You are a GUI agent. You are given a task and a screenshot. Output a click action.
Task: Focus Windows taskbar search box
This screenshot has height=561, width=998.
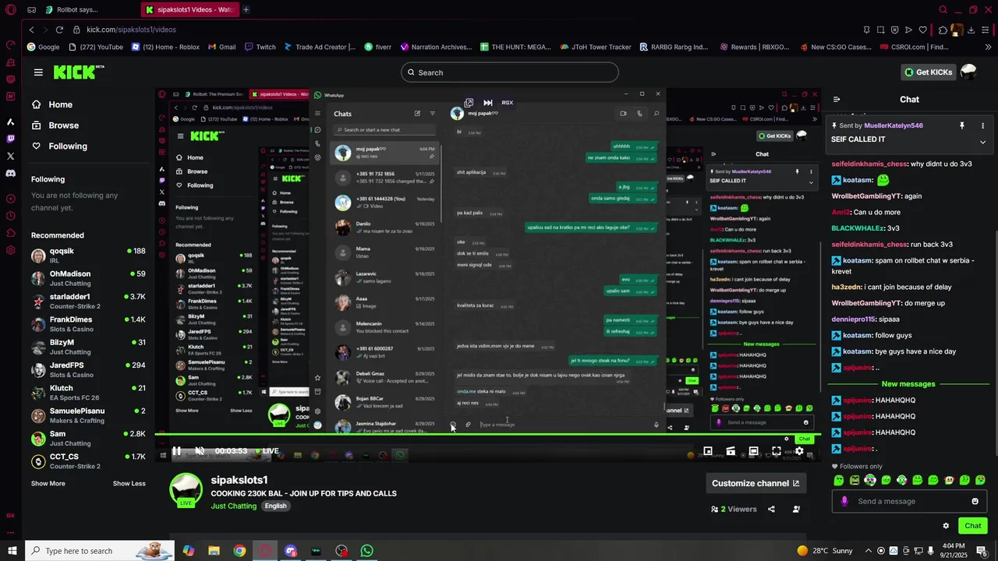100,551
